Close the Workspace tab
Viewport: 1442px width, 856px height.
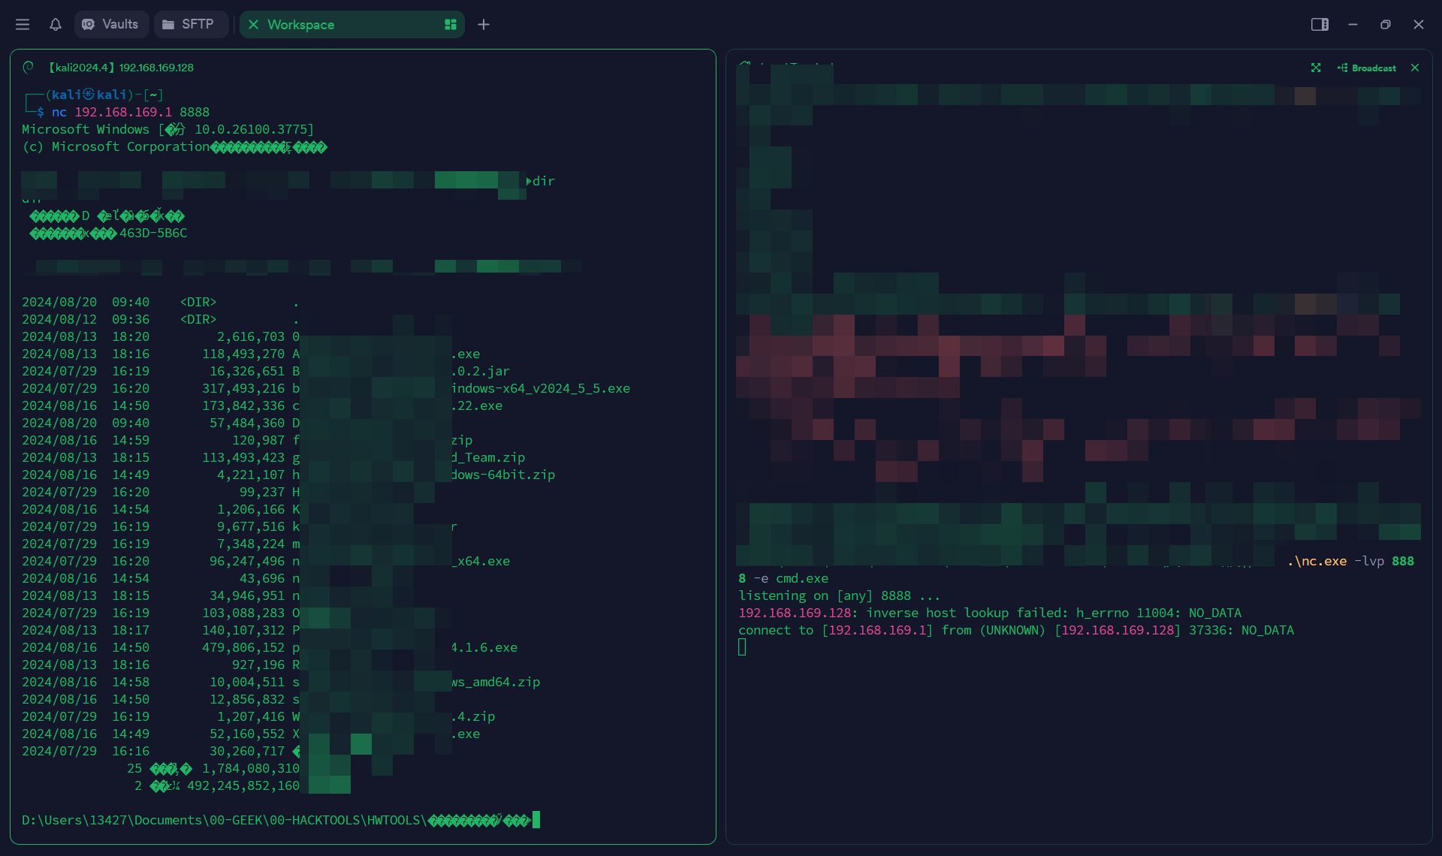[x=254, y=25]
